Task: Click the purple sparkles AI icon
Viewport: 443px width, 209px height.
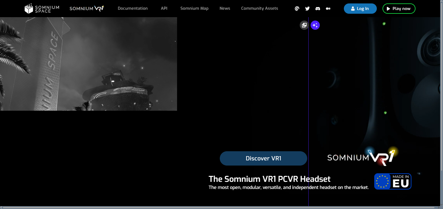Action: (315, 25)
